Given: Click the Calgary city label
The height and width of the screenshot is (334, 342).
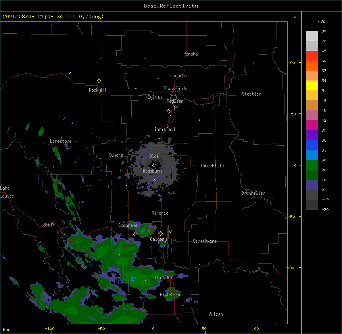Looking at the screenshot, I should [x=158, y=239].
